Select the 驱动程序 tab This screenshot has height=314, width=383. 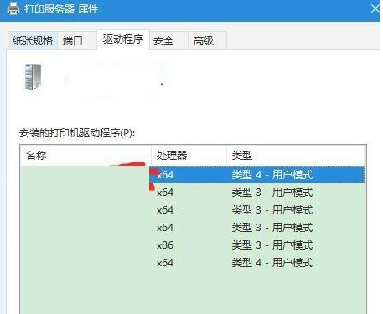click(123, 39)
